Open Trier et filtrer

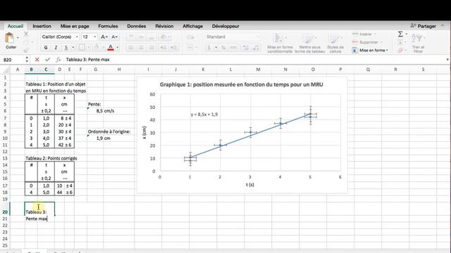coord(418,42)
